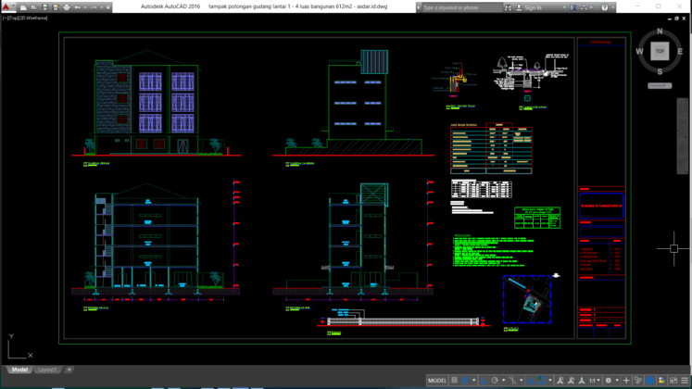Toggle polar tracking in status bar
This screenshot has height=389, width=692.
coord(496,381)
